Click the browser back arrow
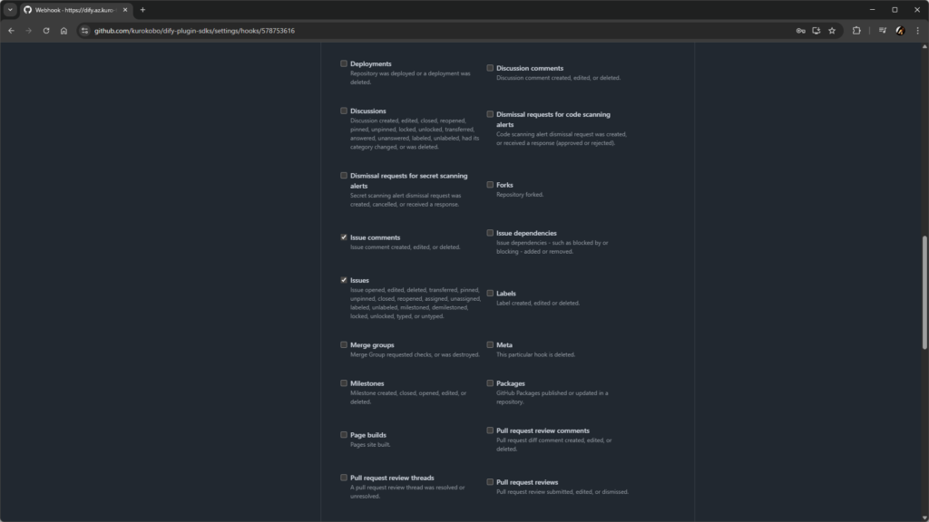Screen dimensions: 929x522 tap(11, 30)
